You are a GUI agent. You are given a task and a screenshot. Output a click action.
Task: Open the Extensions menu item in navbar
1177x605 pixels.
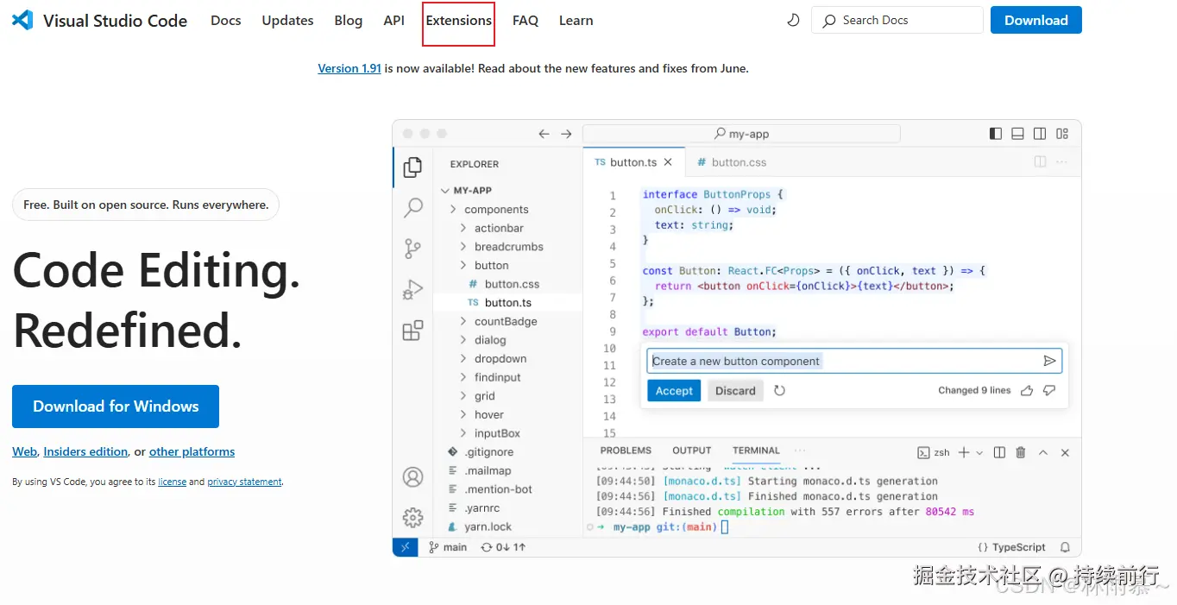click(458, 21)
